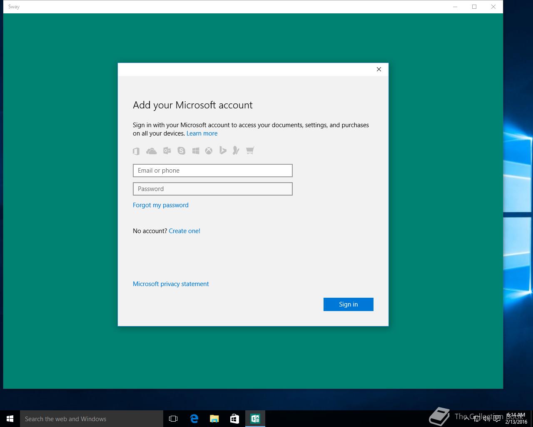
Task: Click the Windows logo icon in the services row
Action: tap(196, 151)
